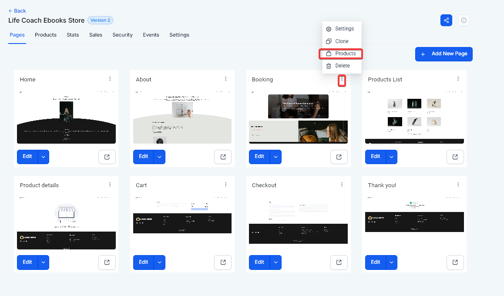The width and height of the screenshot is (504, 296).
Task: Open the Home page three-dot menu
Action: [110, 79]
